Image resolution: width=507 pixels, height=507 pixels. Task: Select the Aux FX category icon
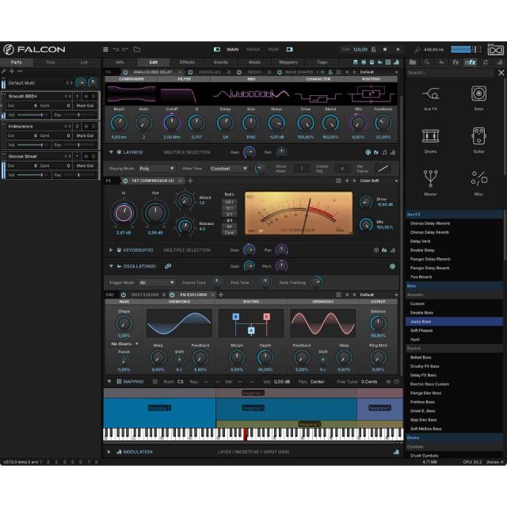pos(430,93)
